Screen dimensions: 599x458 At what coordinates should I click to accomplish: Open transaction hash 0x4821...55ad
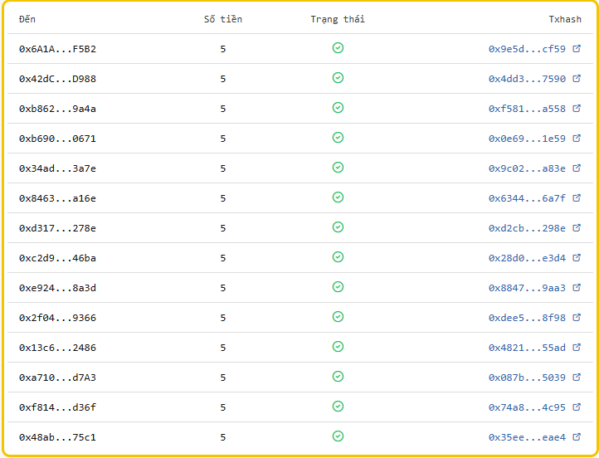click(x=527, y=348)
